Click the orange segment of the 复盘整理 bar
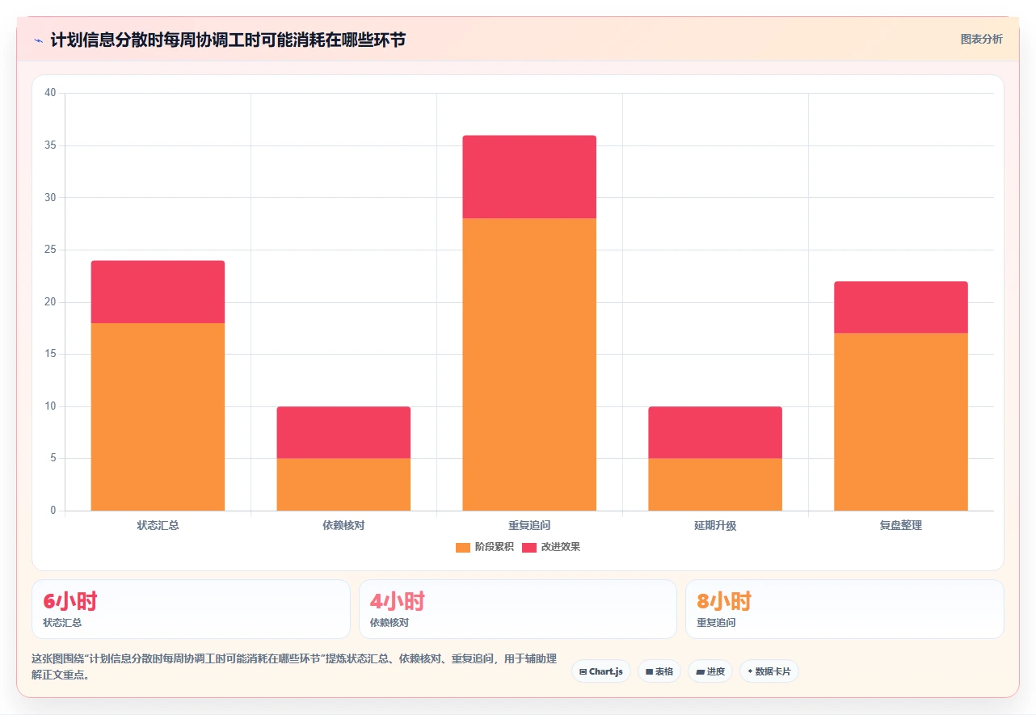 tap(901, 422)
